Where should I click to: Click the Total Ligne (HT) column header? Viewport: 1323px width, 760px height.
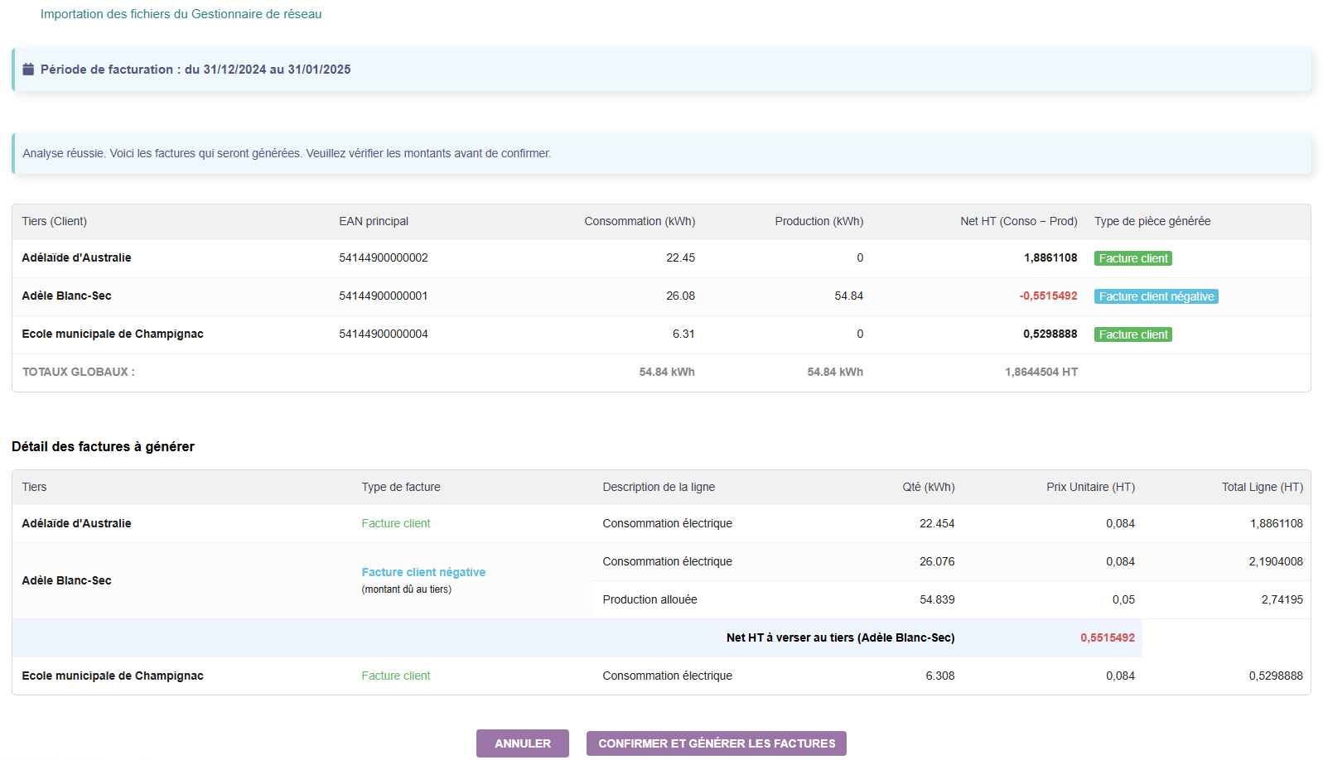pyautogui.click(x=1263, y=487)
